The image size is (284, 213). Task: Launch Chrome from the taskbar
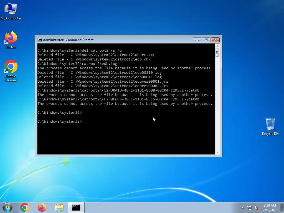point(25,207)
